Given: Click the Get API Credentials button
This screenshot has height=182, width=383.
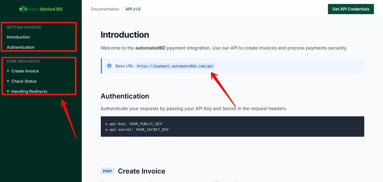Looking at the screenshot, I should pos(351,9).
